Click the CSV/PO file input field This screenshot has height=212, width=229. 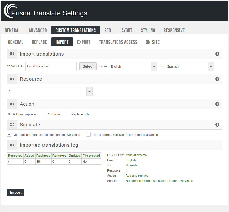[x=51, y=66]
